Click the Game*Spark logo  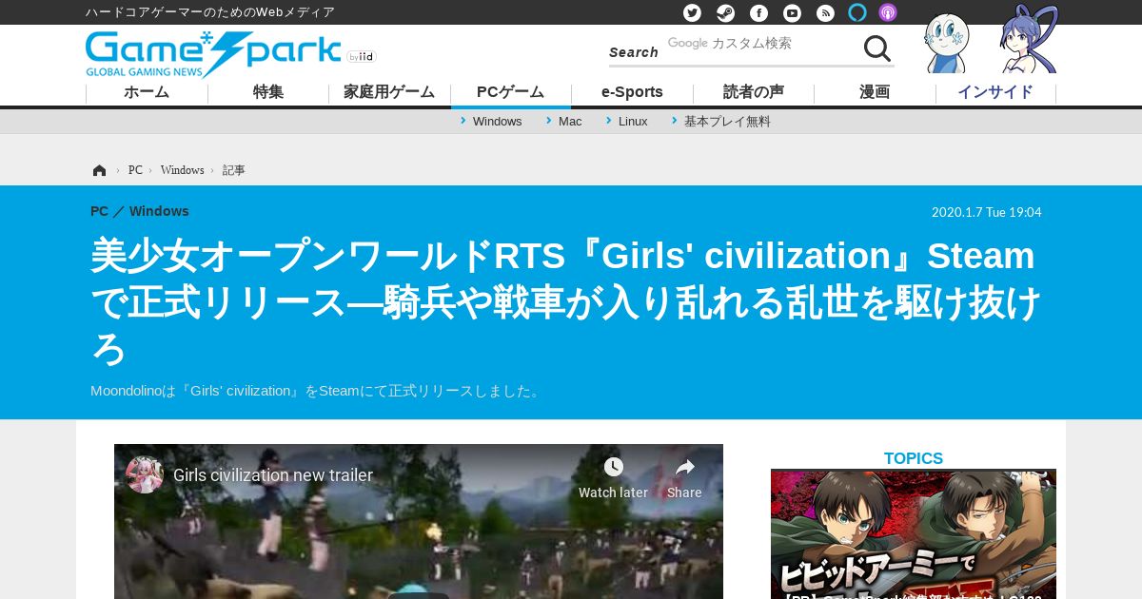point(213,54)
